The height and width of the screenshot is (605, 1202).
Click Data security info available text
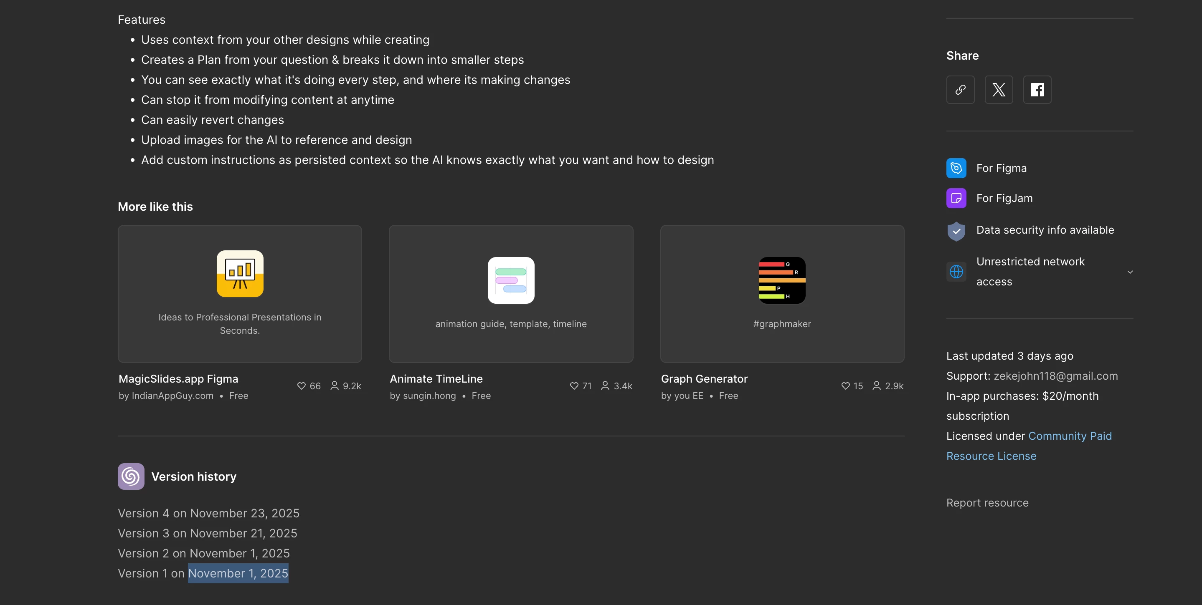click(x=1045, y=230)
